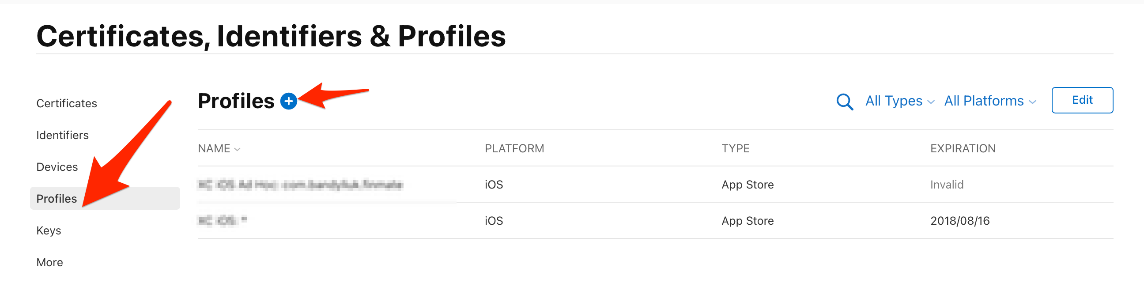Click the EXPIRATION column header
Image resolution: width=1144 pixels, height=302 pixels.
[963, 148]
